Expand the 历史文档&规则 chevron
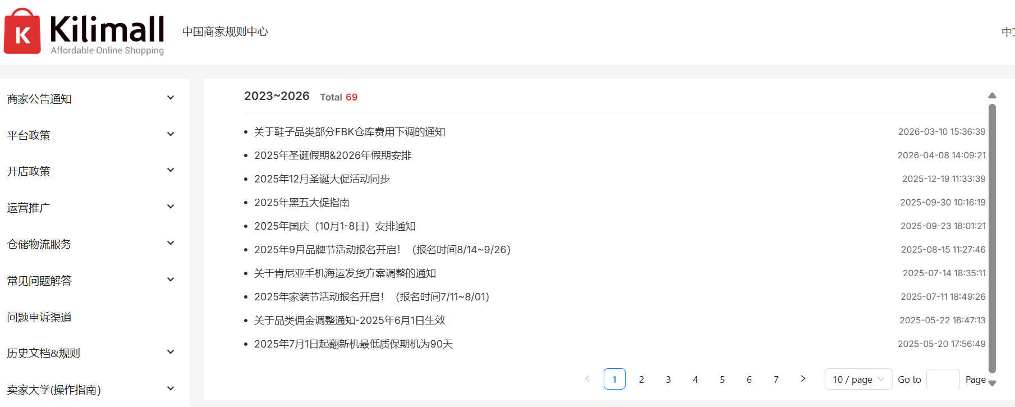 coord(171,352)
